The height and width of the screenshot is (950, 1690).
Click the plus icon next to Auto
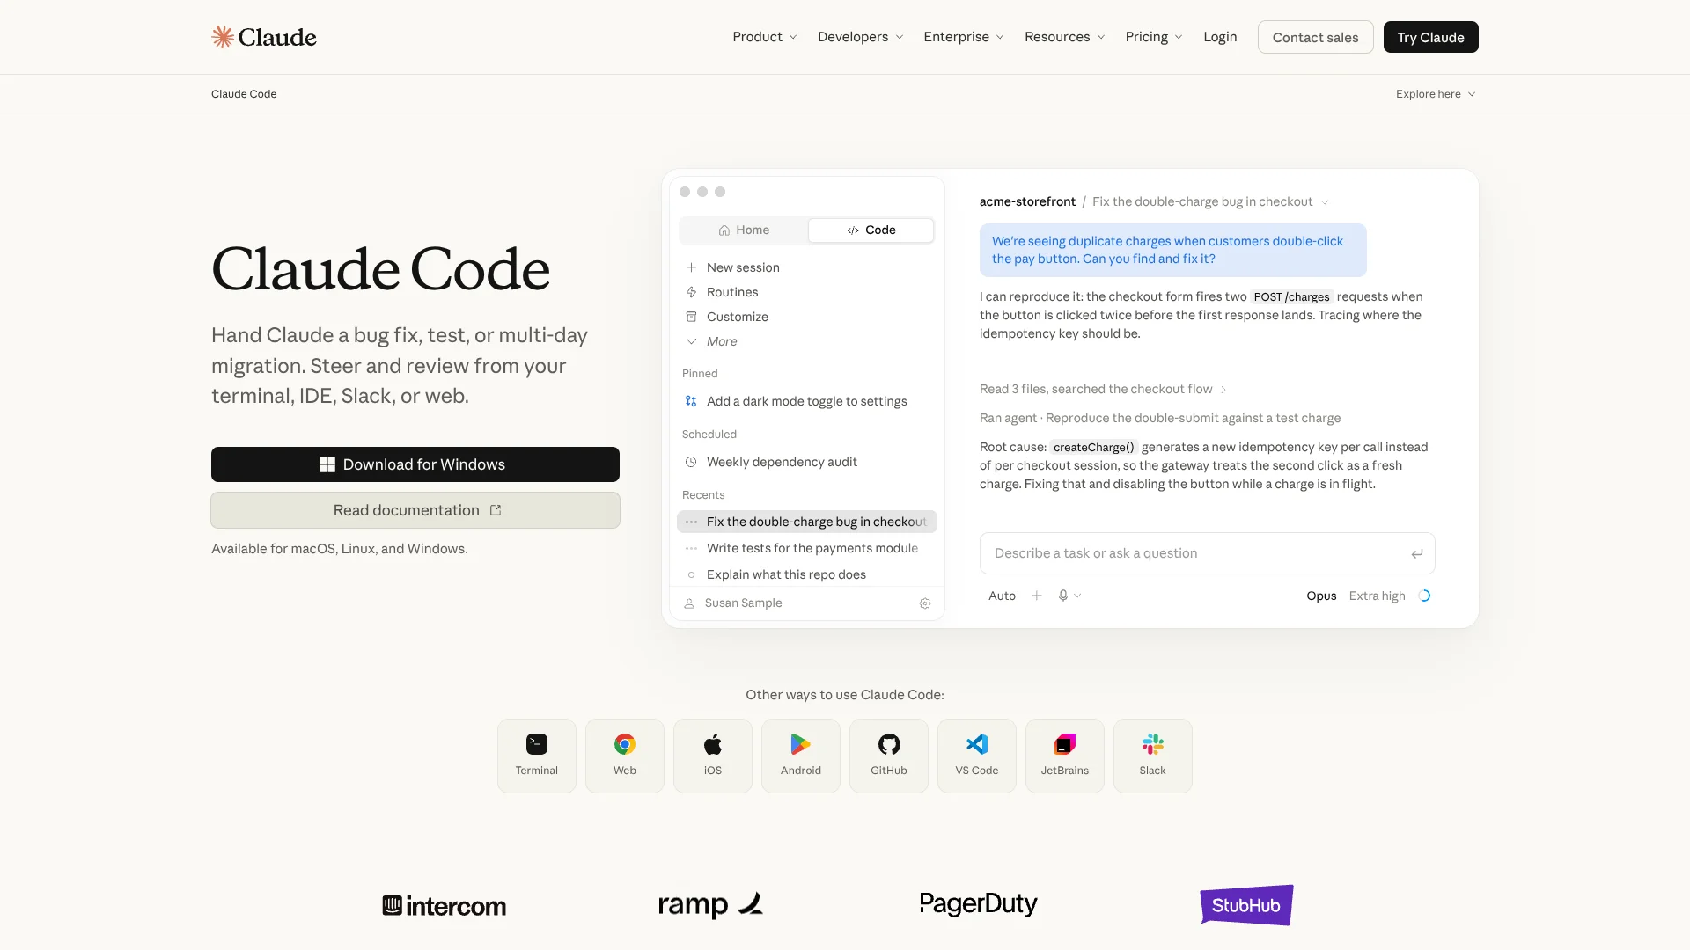(x=1037, y=596)
